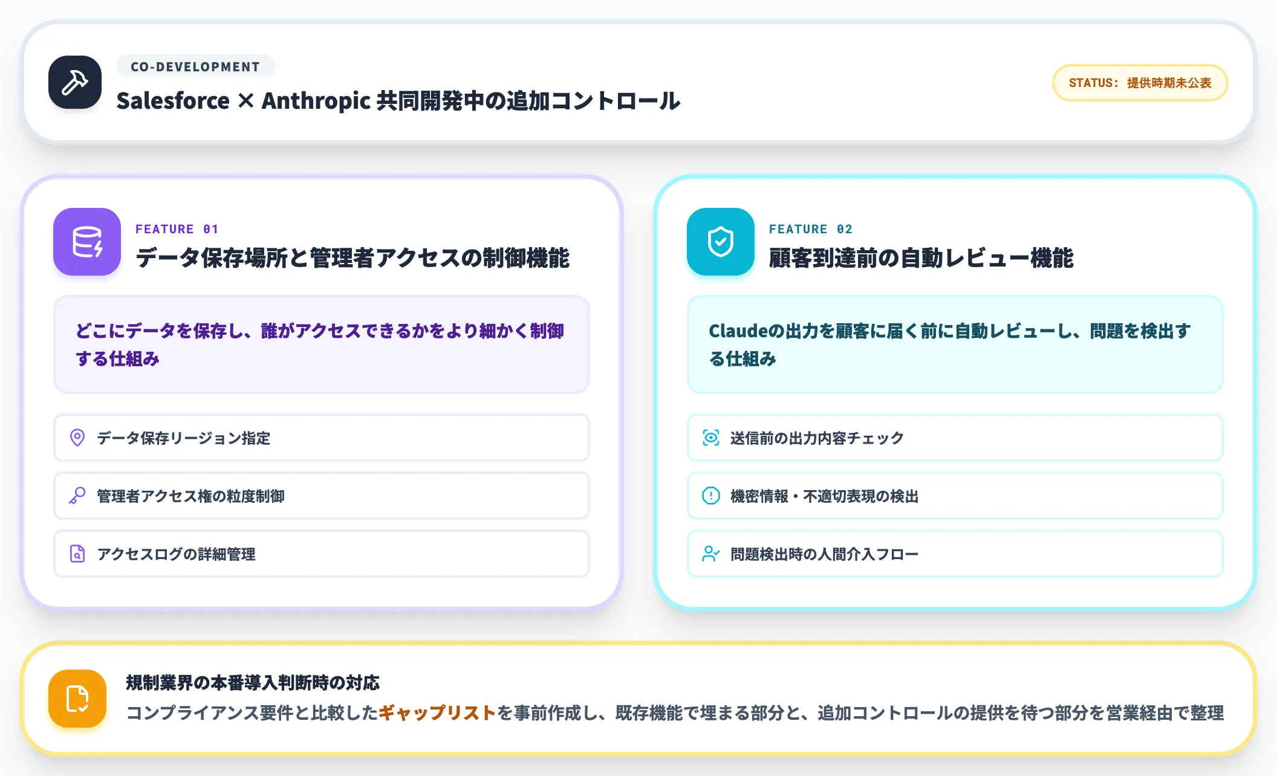Viewport: 1277px width, 776px height.
Task: Click the teal shield check icon for Feature 02
Action: (x=721, y=242)
